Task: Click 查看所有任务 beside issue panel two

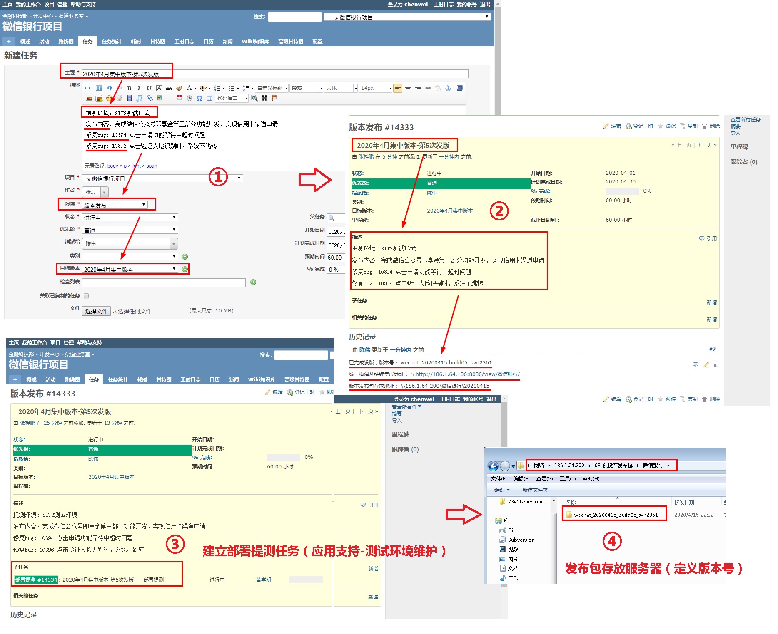Action: click(x=745, y=119)
